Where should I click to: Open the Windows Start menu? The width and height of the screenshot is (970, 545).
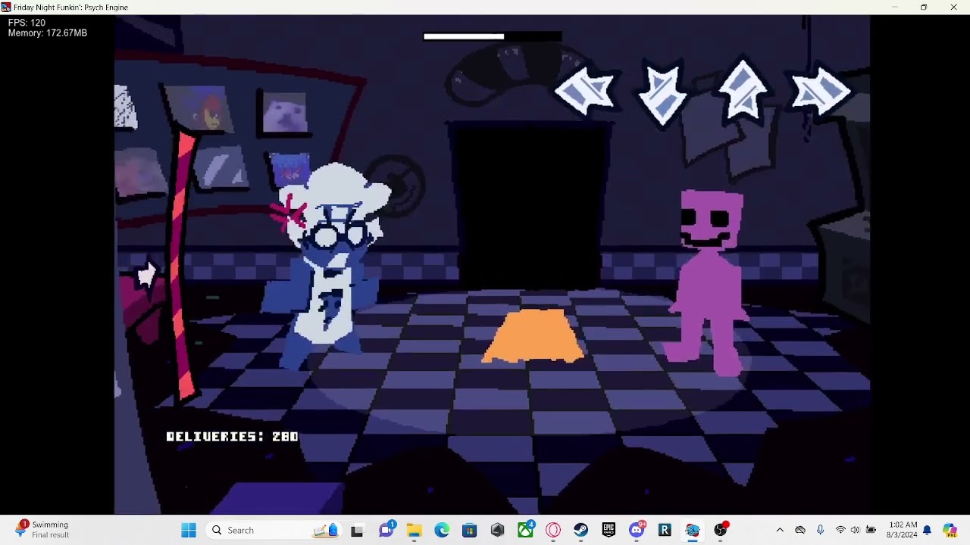(x=189, y=530)
